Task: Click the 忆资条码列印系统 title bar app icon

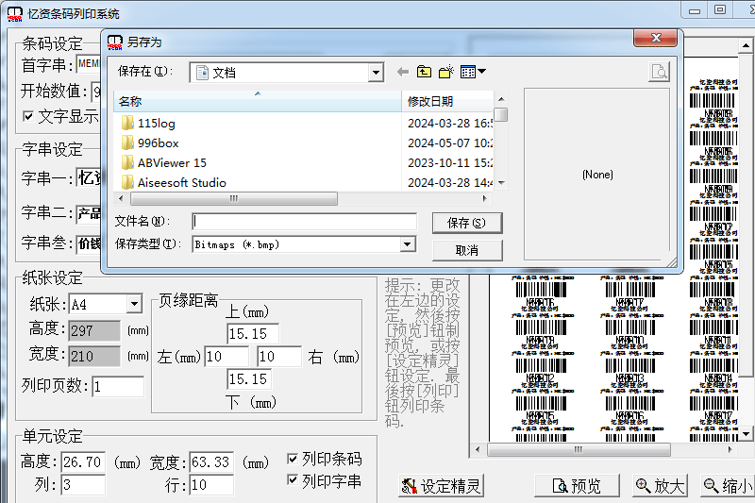Action: tap(15, 14)
